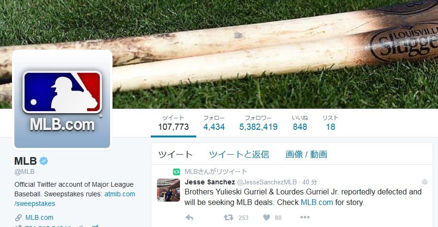Open Jesse Sanchez's avatar thumbnail
Viewport: 438px width, 227px height.
tap(168, 190)
